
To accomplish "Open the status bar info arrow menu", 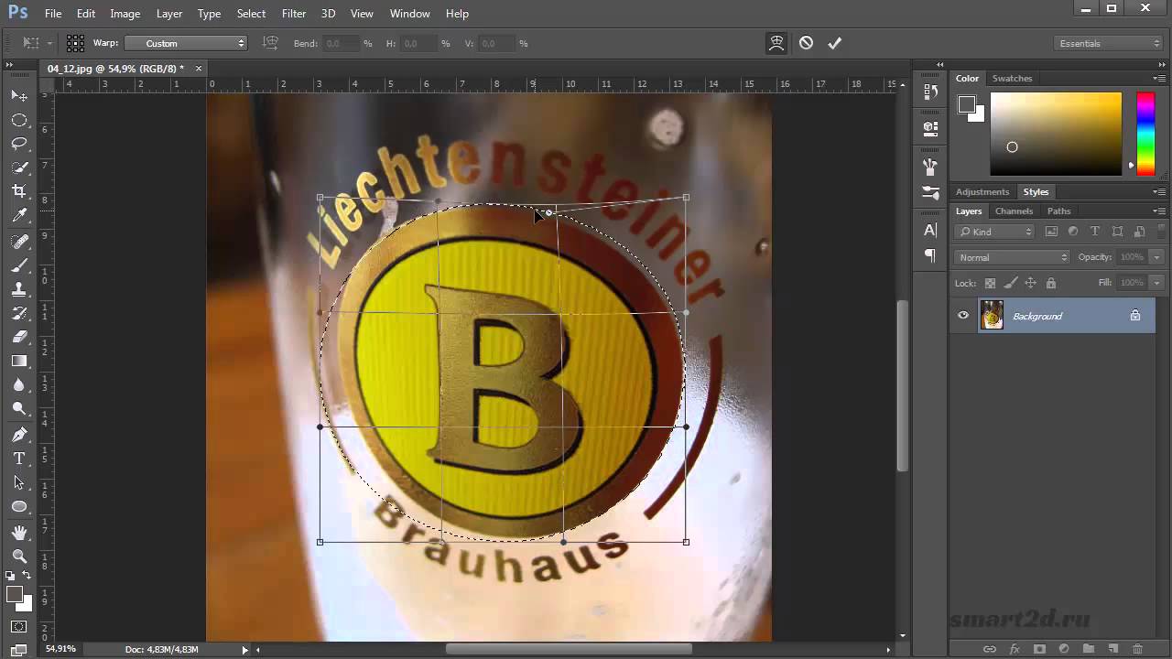I will point(244,650).
